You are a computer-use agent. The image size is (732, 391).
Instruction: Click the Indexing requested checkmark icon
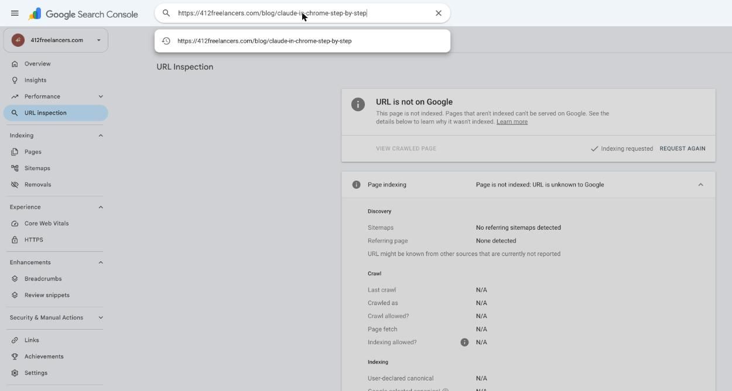coord(594,148)
